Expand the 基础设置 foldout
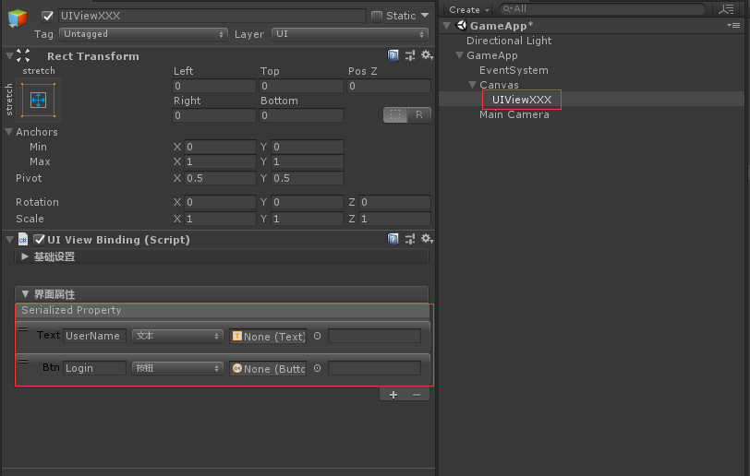 pyautogui.click(x=25, y=256)
